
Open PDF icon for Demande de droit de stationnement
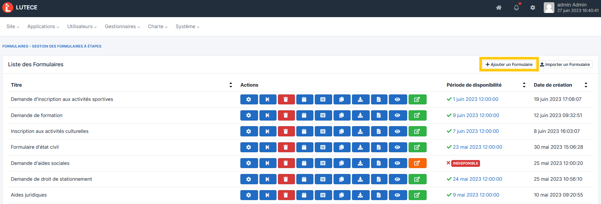379,179
